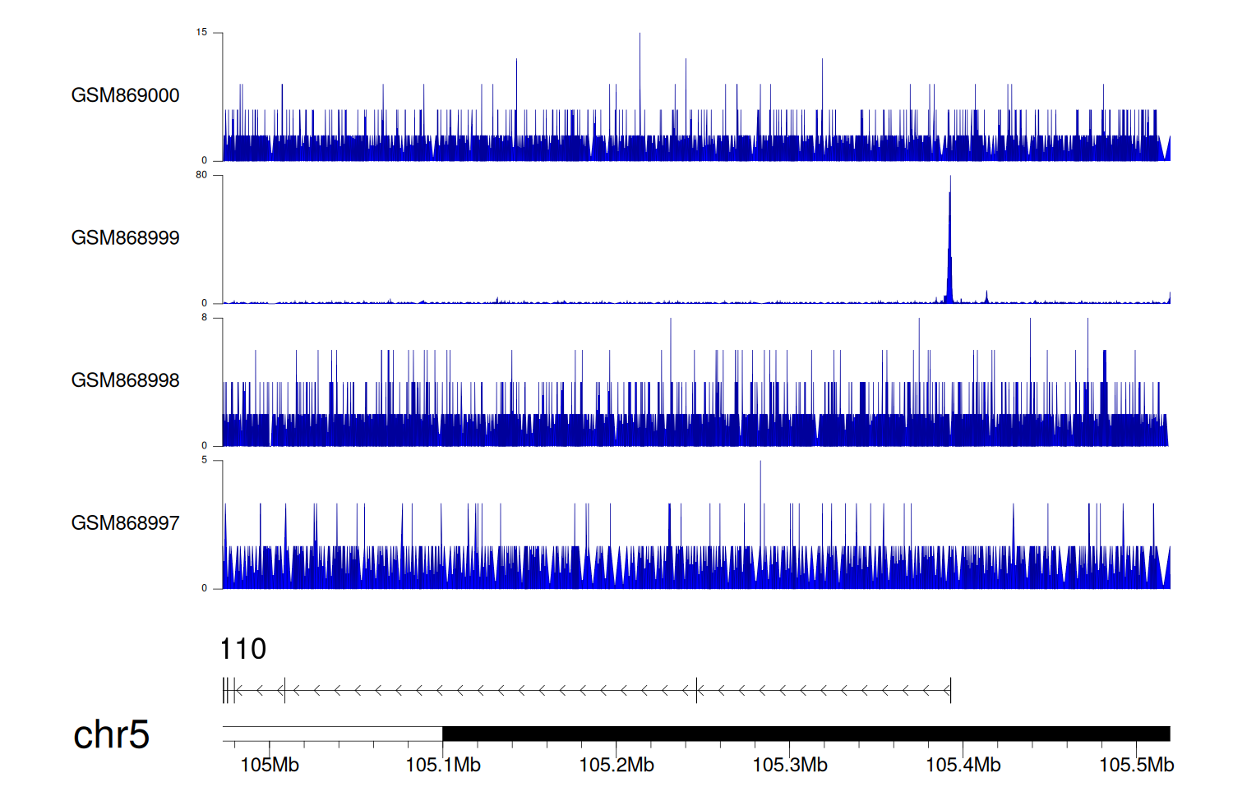
Task: Click the y-axis maximum value 80
Action: click(201, 175)
